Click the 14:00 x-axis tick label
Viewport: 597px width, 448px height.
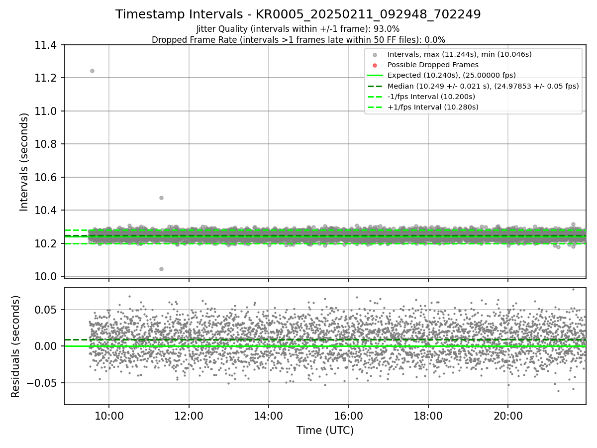tap(269, 416)
